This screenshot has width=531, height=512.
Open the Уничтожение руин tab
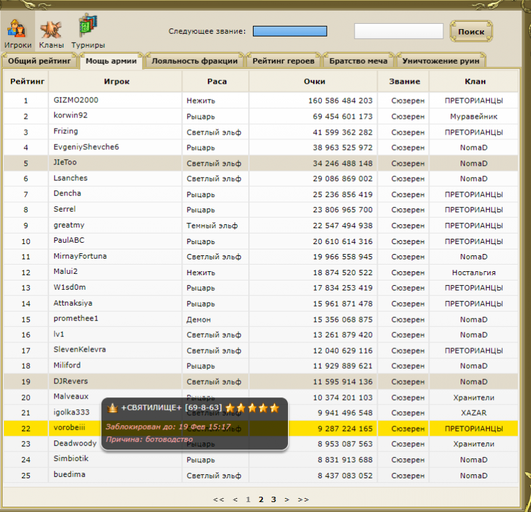[441, 61]
